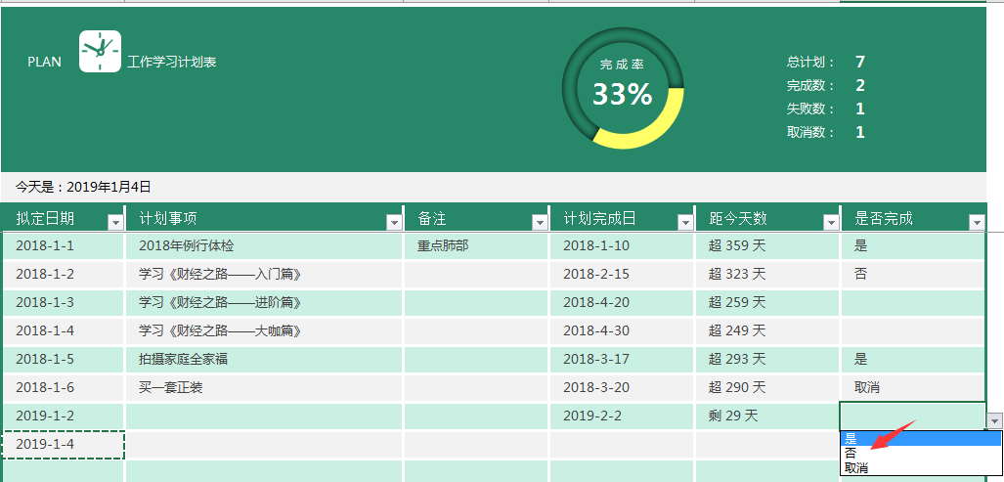Select the cell 超 293 天
Screen dimensions: 1004x482
pyautogui.click(x=767, y=359)
